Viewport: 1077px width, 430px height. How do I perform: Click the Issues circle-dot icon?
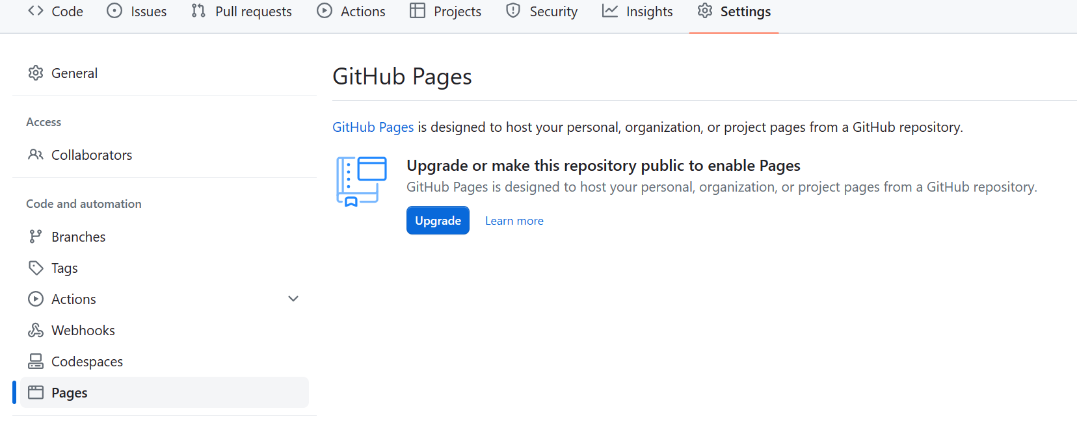point(114,11)
